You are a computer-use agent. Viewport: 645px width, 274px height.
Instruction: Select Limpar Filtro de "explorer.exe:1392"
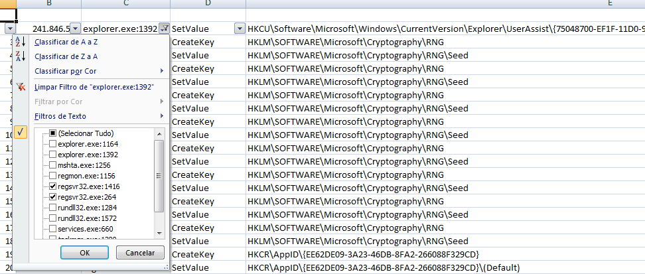[94, 87]
